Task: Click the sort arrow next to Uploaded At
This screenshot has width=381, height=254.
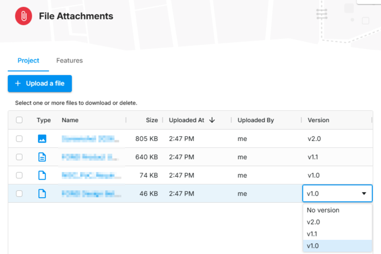Action: (x=212, y=120)
